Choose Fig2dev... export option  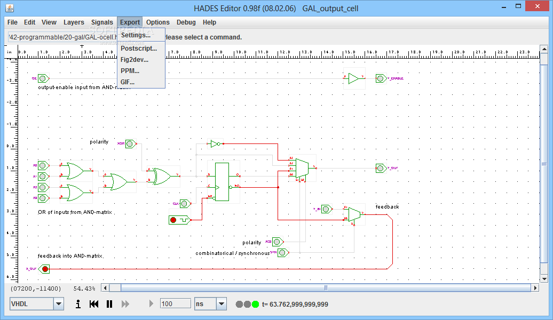click(x=141, y=60)
